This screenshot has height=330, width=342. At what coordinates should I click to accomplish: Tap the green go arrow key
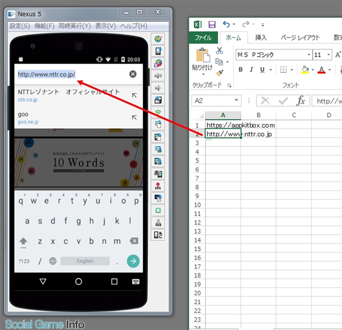pos(133,261)
